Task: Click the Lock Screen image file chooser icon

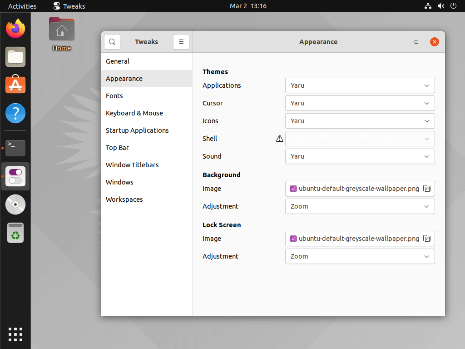Action: tap(426, 239)
